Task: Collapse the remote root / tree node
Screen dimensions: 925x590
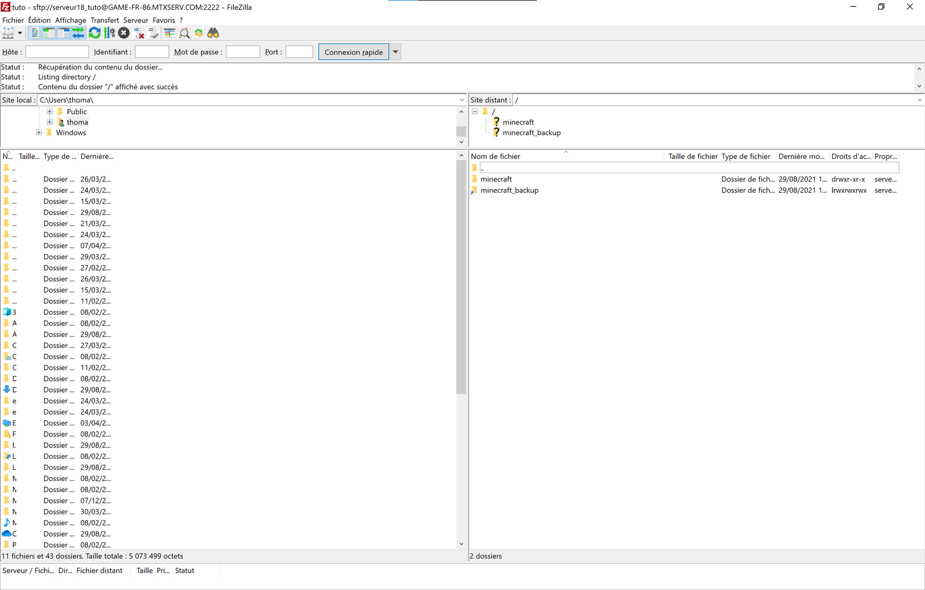Action: 475,112
